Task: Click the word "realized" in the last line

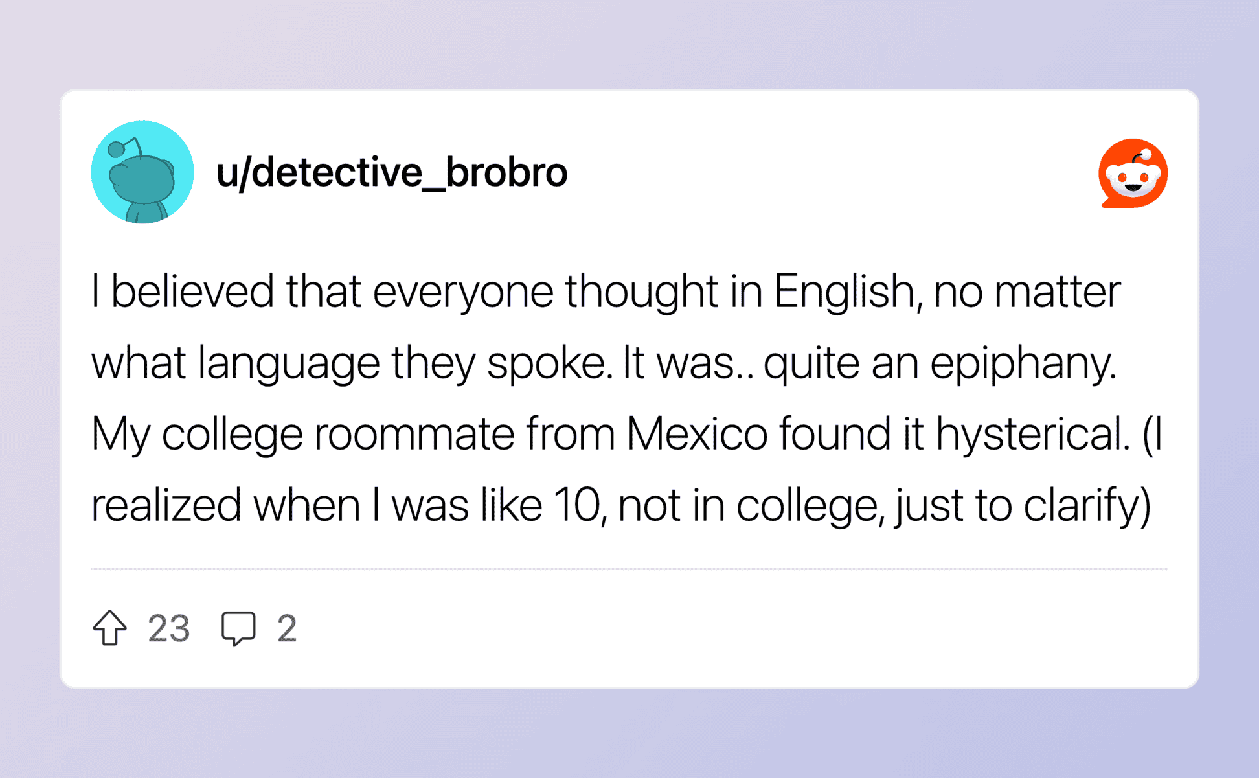Action: click(x=166, y=505)
